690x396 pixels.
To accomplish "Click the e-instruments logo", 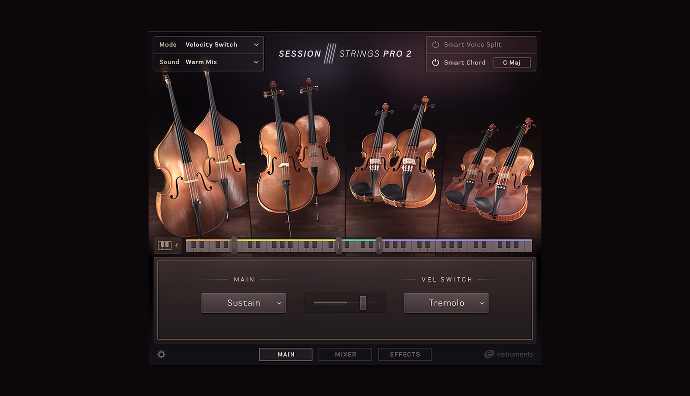I will pyautogui.click(x=509, y=354).
